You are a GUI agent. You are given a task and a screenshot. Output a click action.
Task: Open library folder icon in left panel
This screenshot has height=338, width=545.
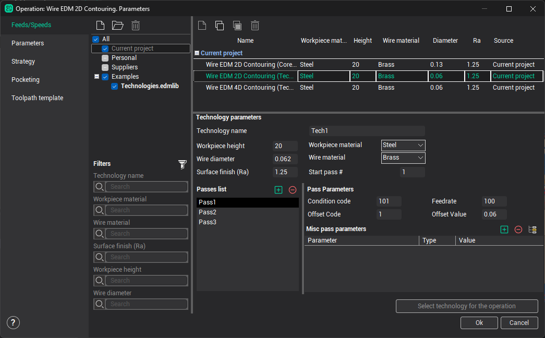(x=117, y=25)
